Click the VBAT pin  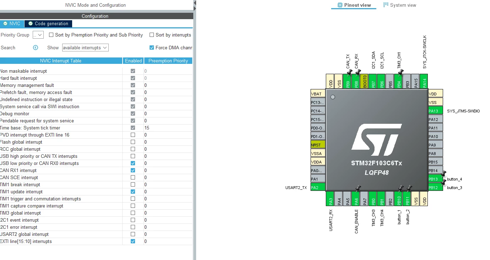318,94
